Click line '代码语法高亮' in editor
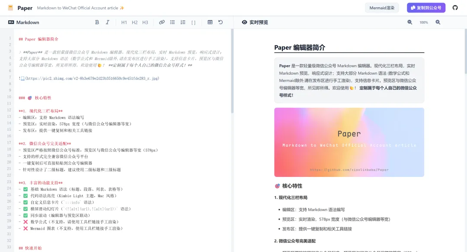Image resolution: width=467 pixels, height=252 pixels. point(67,196)
